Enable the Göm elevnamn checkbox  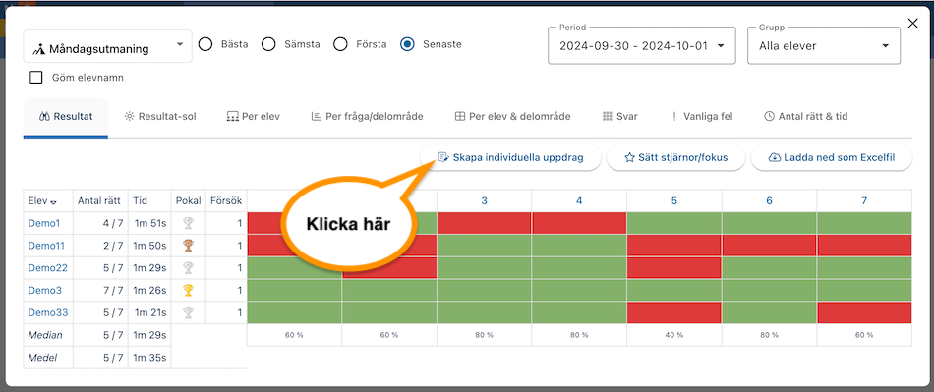pos(36,78)
